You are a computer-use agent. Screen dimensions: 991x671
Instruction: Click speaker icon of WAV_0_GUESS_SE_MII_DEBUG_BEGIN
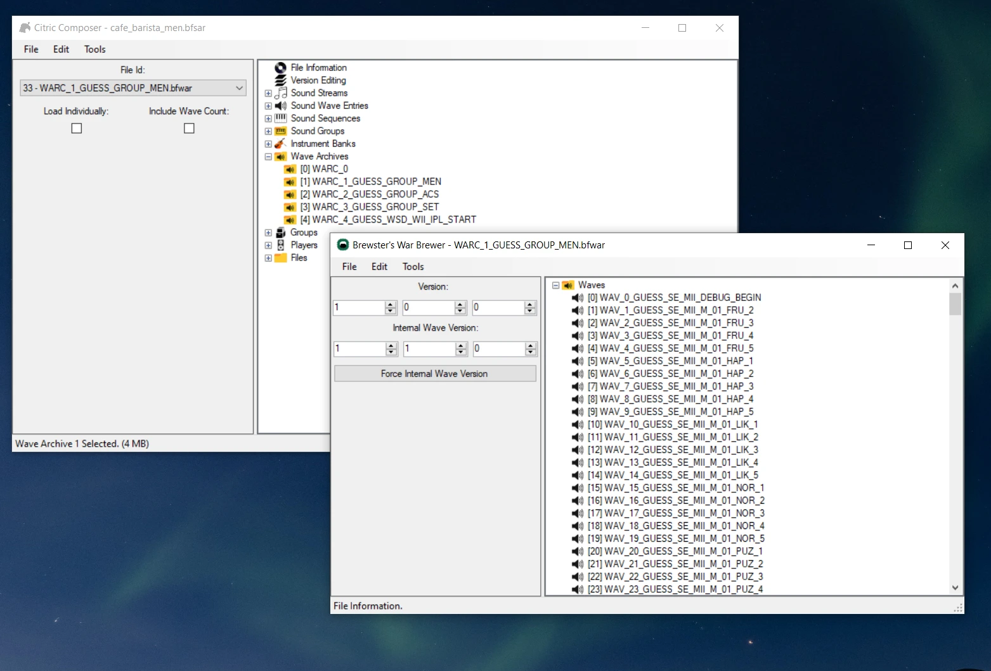(x=578, y=298)
